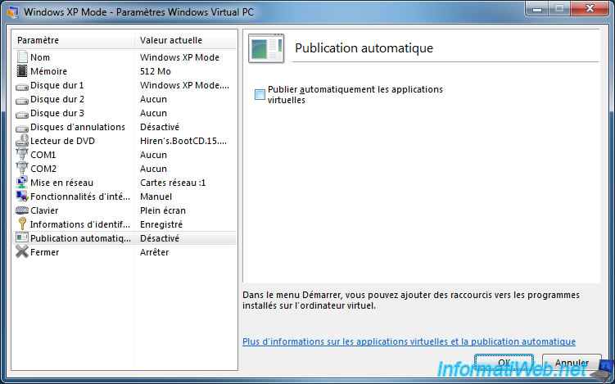Click the Disque dur 3 drive icon
615x384 pixels.
pyautogui.click(x=22, y=114)
